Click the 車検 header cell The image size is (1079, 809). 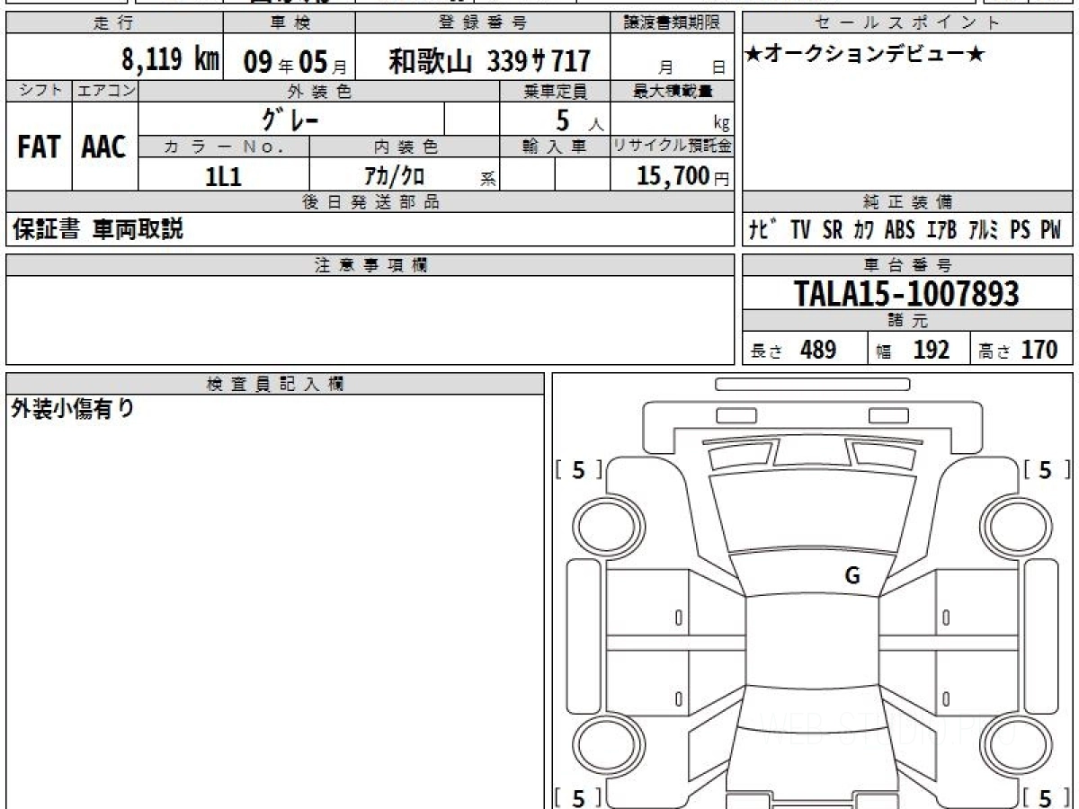pos(290,23)
